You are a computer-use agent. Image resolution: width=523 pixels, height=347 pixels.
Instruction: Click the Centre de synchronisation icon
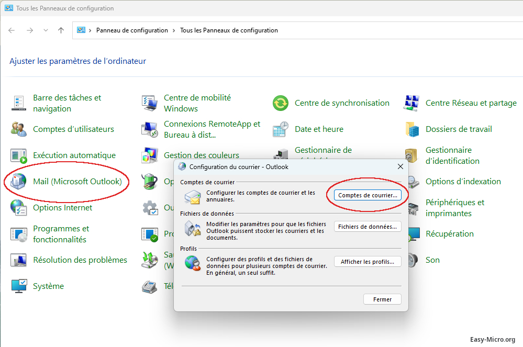(281, 103)
